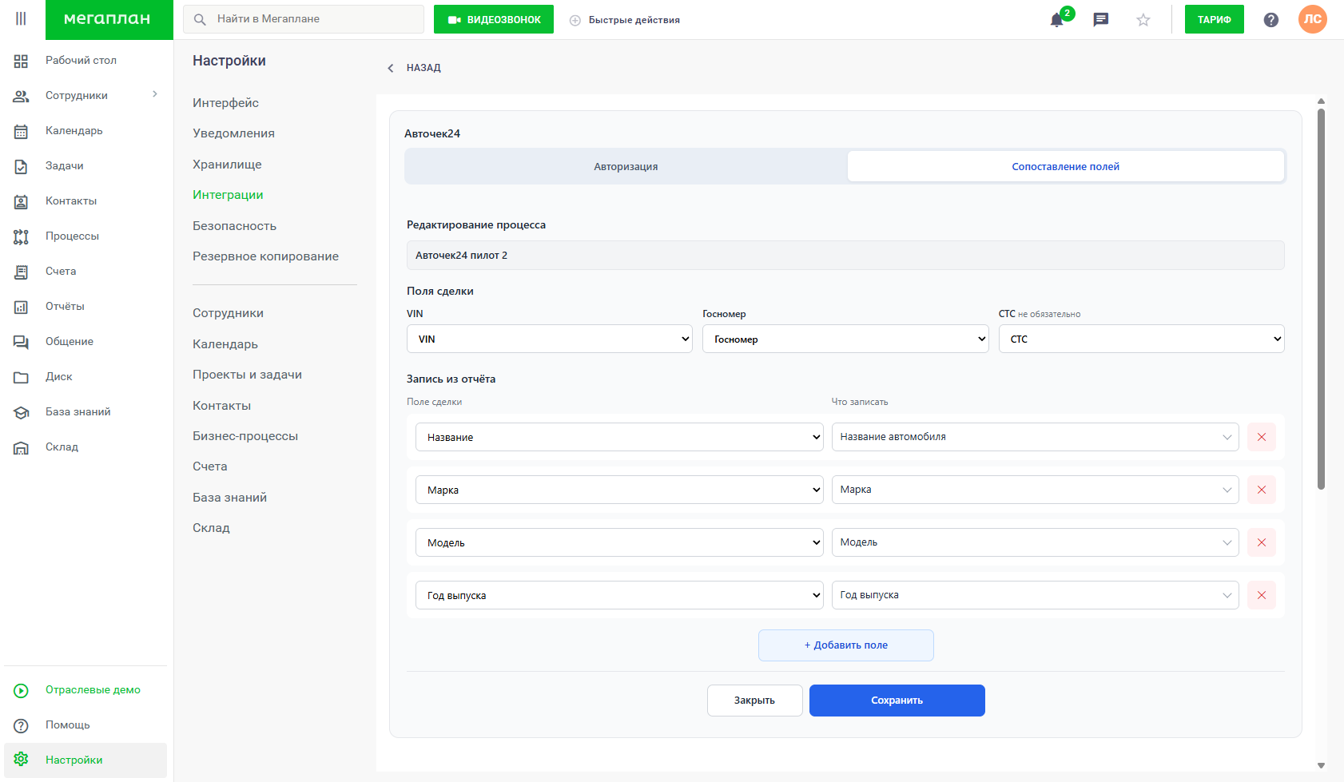The width and height of the screenshot is (1344, 782).
Task: Switch to the Авторизация tab
Action: click(626, 166)
